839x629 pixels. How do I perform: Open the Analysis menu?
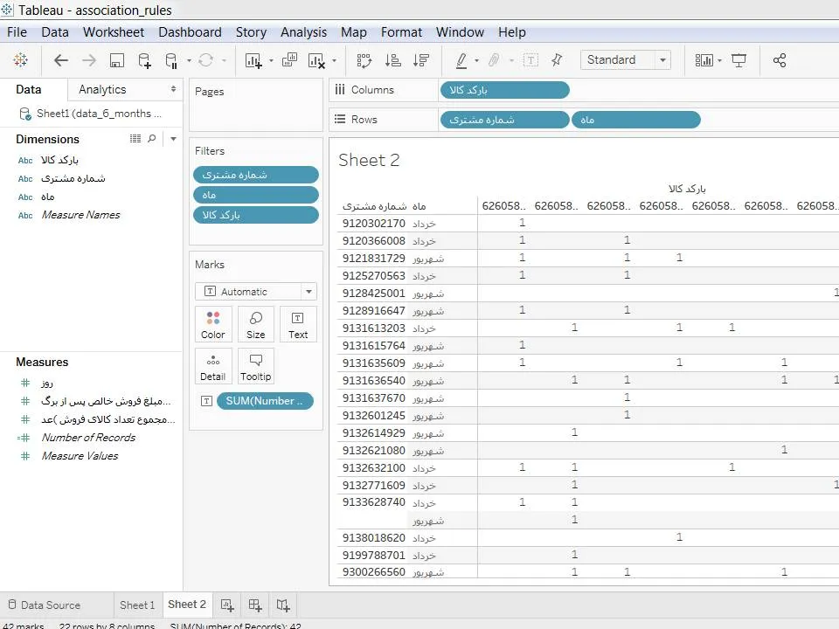tap(303, 32)
